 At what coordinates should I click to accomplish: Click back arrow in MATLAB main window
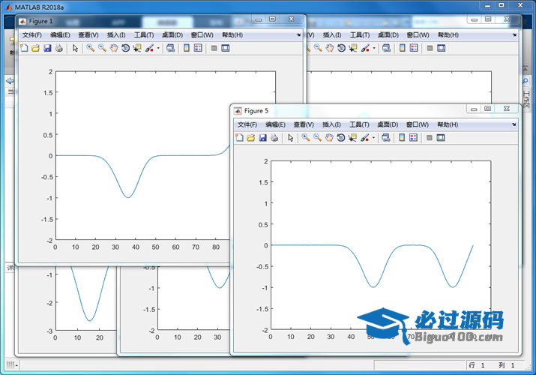(10, 81)
